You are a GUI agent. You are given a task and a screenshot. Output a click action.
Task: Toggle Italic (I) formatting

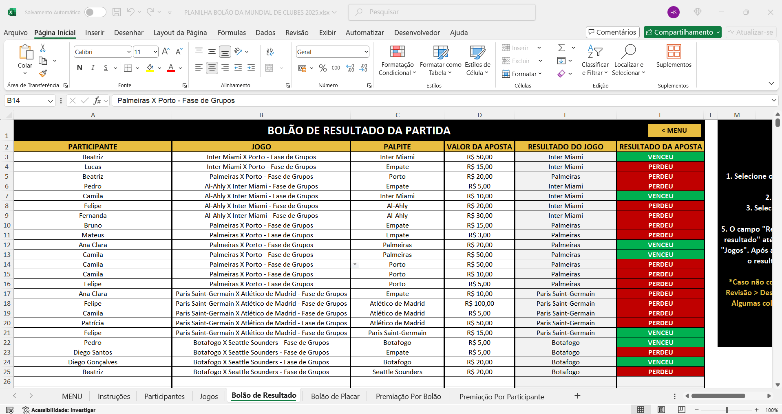tap(93, 68)
